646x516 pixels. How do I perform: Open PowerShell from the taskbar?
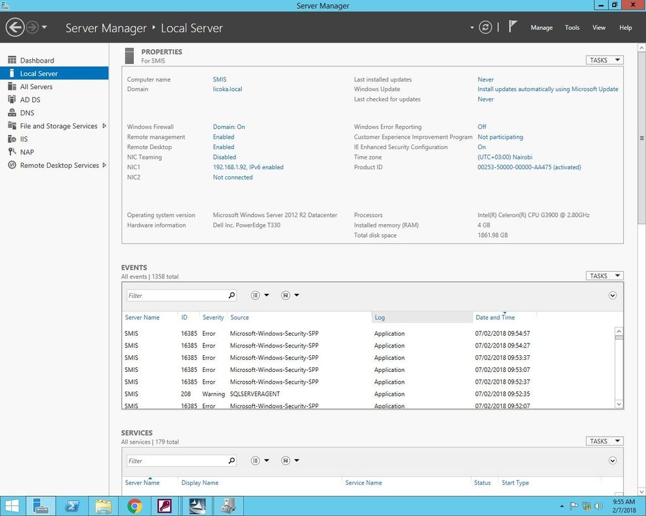point(72,506)
